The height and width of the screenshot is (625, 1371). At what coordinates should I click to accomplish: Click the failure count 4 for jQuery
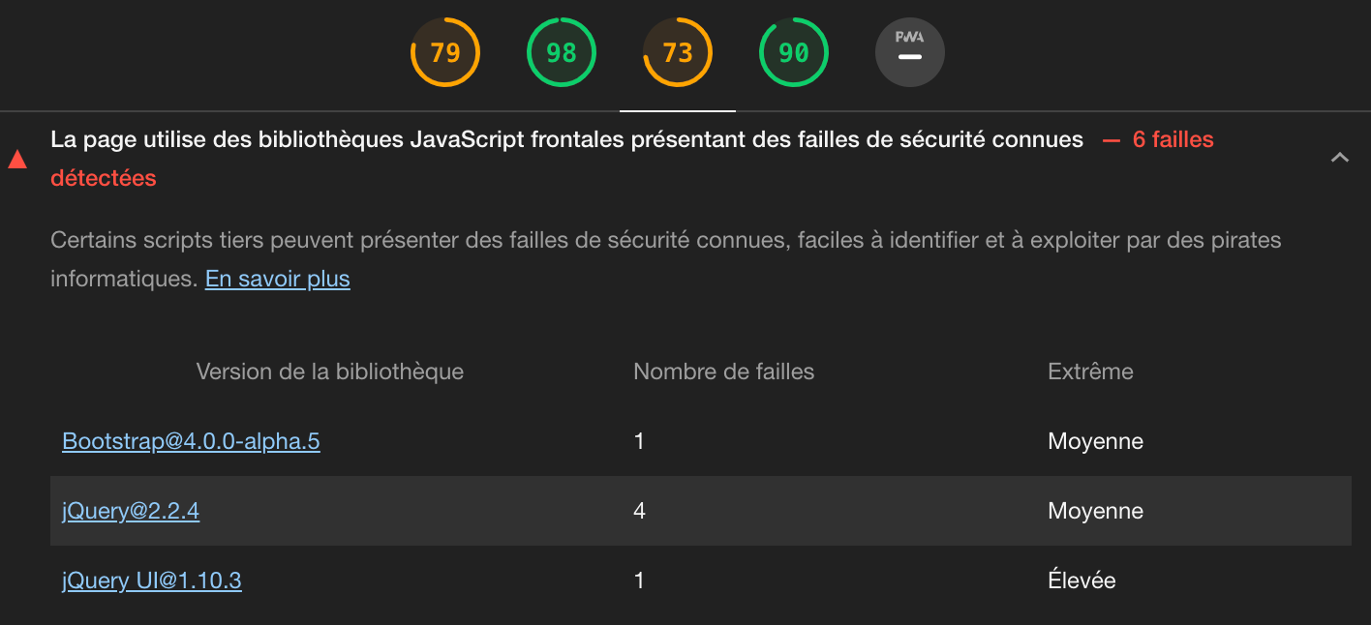coord(639,512)
